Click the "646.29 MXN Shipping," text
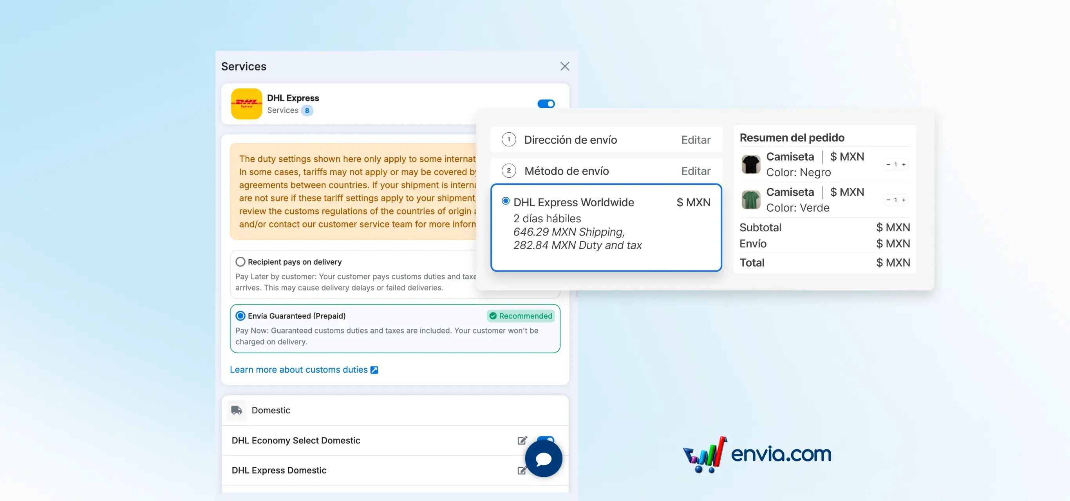Viewport: 1070px width, 501px height. click(x=569, y=232)
